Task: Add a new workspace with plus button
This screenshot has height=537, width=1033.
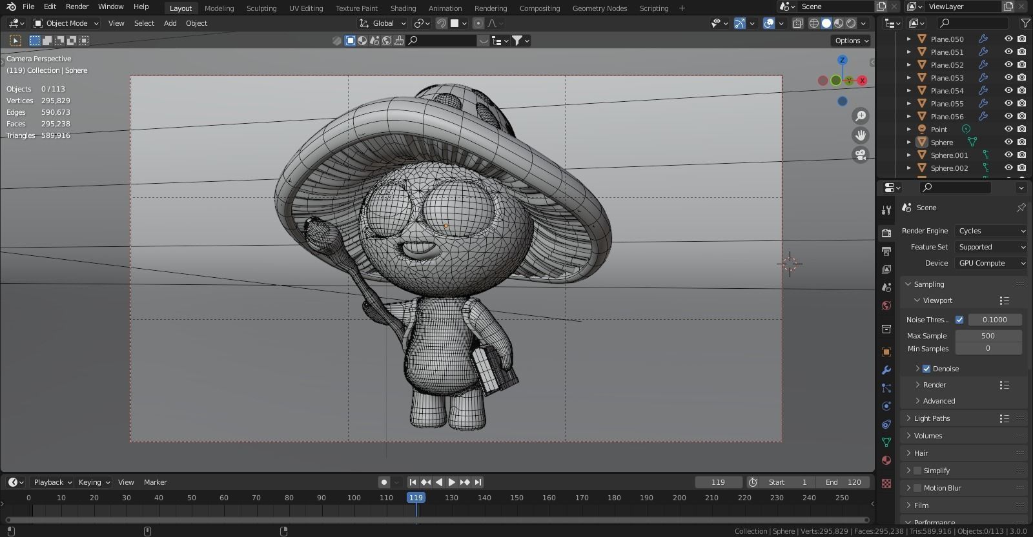Action: pos(682,8)
